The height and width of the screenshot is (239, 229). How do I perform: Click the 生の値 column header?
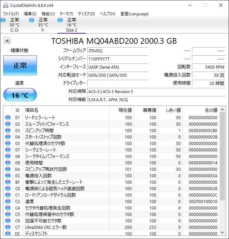201,110
